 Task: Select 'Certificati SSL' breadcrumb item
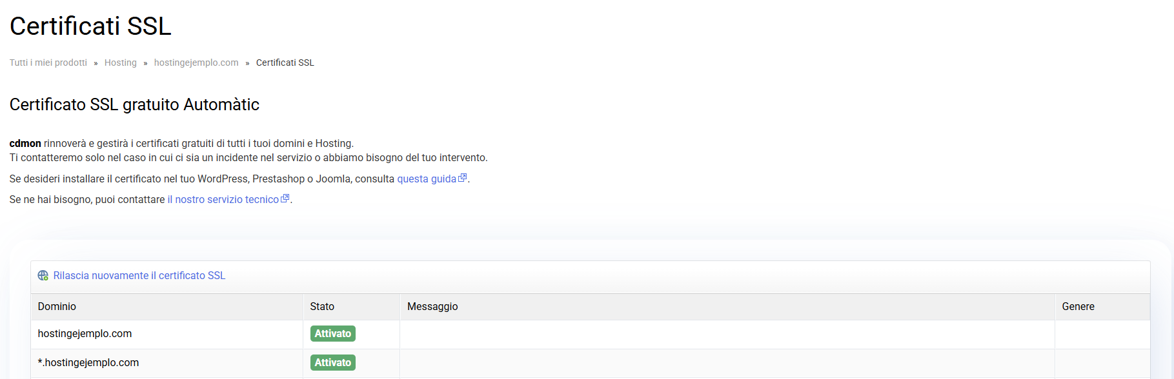(285, 63)
